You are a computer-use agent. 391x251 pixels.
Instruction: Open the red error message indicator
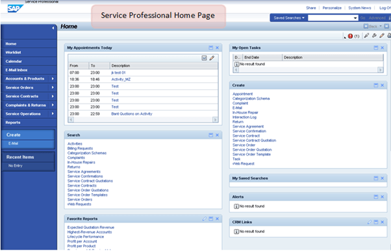tap(350, 36)
